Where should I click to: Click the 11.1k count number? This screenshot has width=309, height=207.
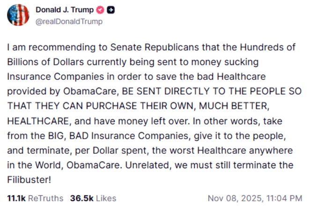click(16, 198)
